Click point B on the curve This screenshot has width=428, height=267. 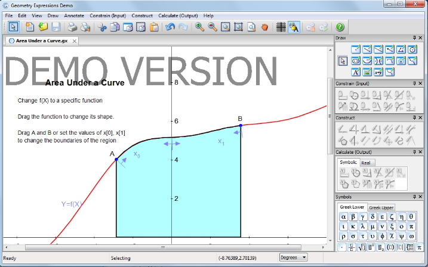coord(241,125)
